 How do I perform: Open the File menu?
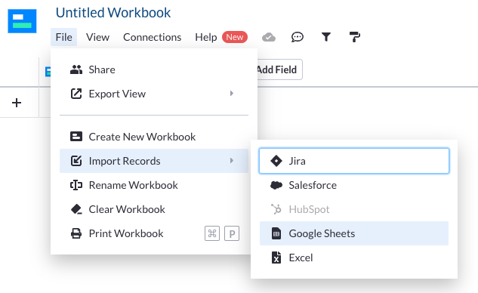pyautogui.click(x=63, y=37)
